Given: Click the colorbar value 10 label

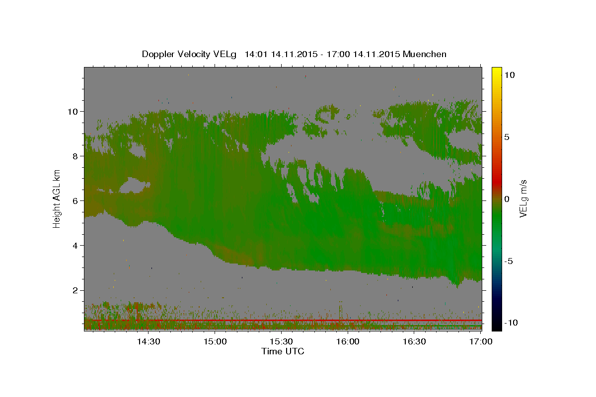Looking at the screenshot, I should [x=510, y=74].
